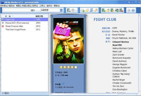Click actor name David Andrews
The image size is (141, 96).
[120, 61]
